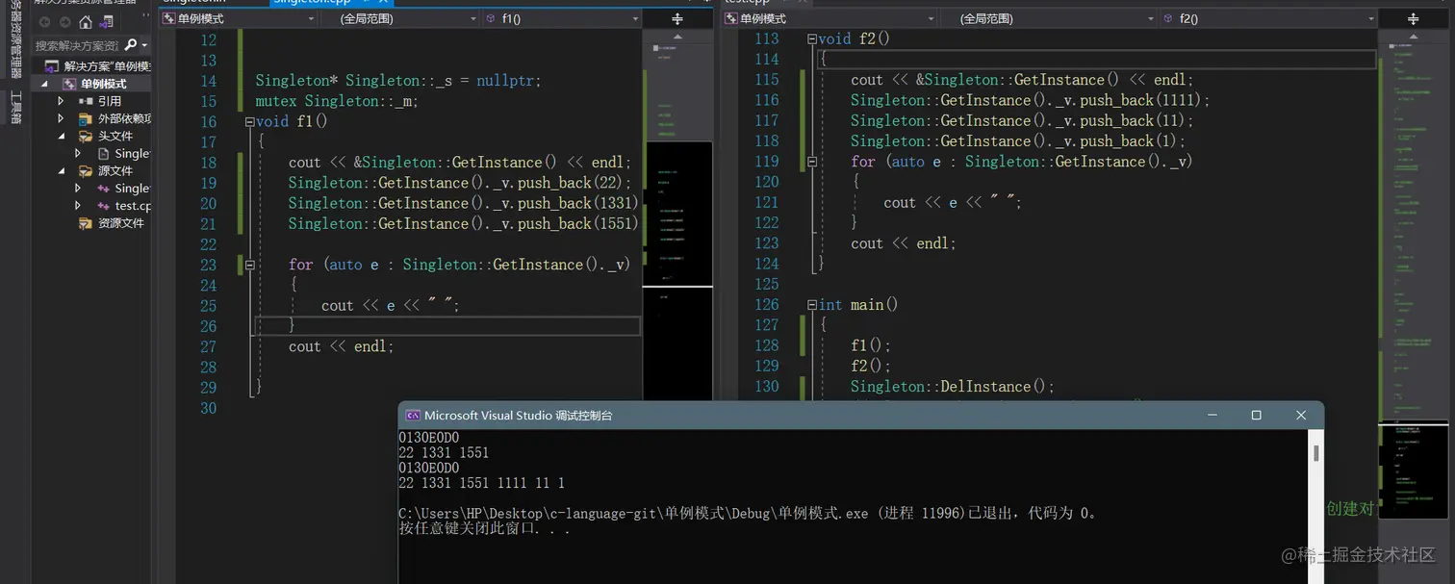Screen dimensions: 1455x584
Task: Click the 单例模式 project icon in the navigation bar
Action: click(x=169, y=18)
